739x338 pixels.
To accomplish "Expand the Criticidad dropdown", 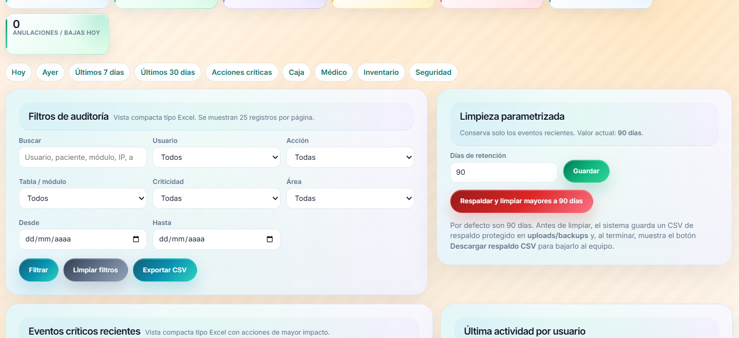I will pos(216,198).
